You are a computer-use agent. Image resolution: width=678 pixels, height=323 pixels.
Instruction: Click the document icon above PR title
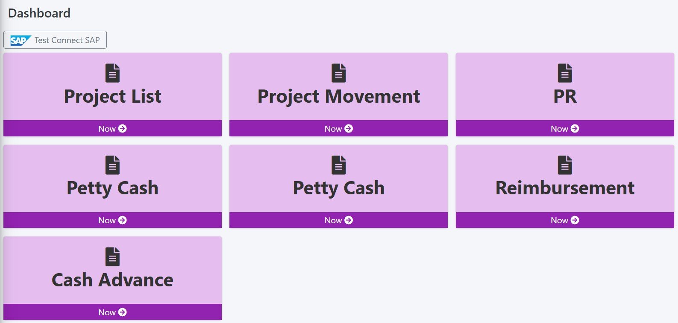point(565,73)
